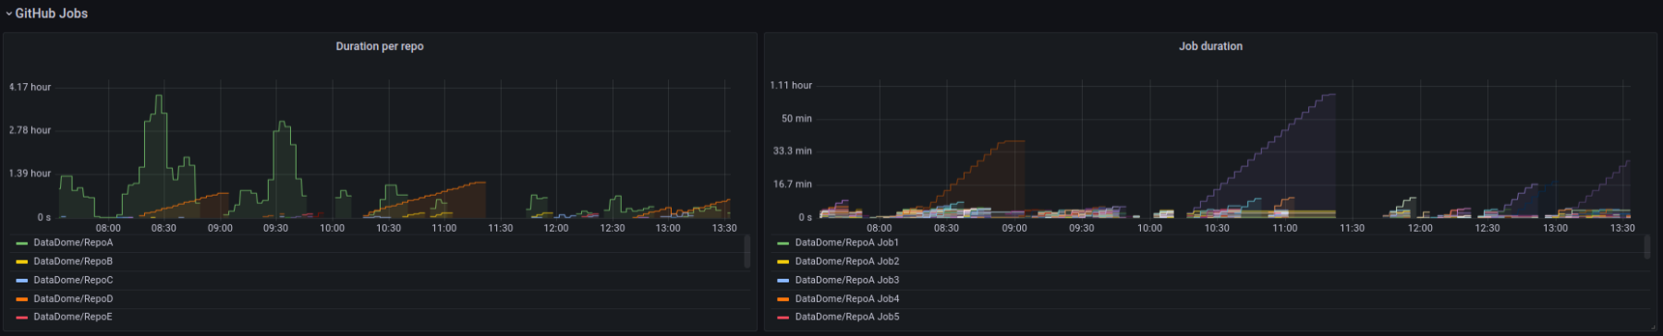The image size is (1663, 336).
Task: Toggle DataDome/RepoD legend series
Action: point(73,299)
